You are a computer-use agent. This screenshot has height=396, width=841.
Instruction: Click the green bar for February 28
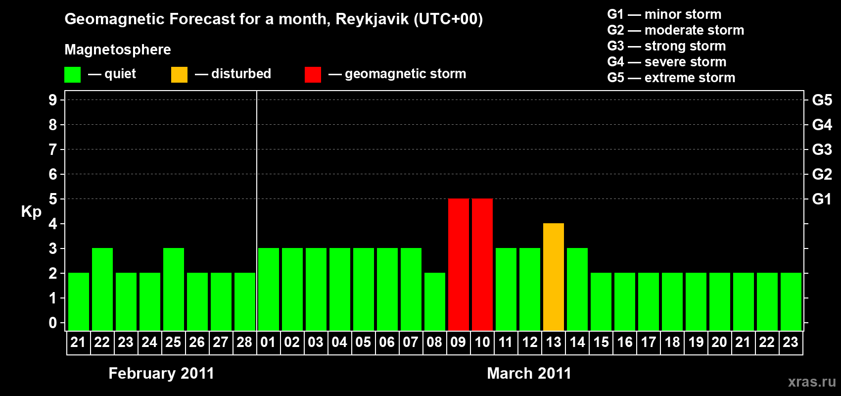point(244,302)
